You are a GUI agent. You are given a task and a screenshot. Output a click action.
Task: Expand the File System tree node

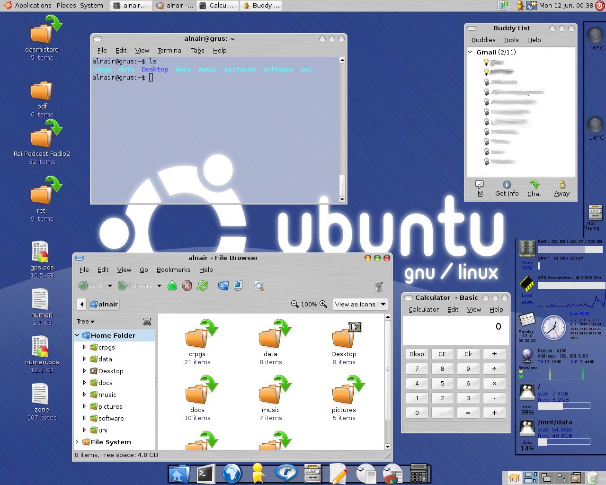pyautogui.click(x=77, y=442)
